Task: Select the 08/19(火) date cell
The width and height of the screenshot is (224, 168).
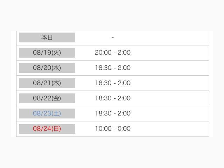Action: coord(47,53)
